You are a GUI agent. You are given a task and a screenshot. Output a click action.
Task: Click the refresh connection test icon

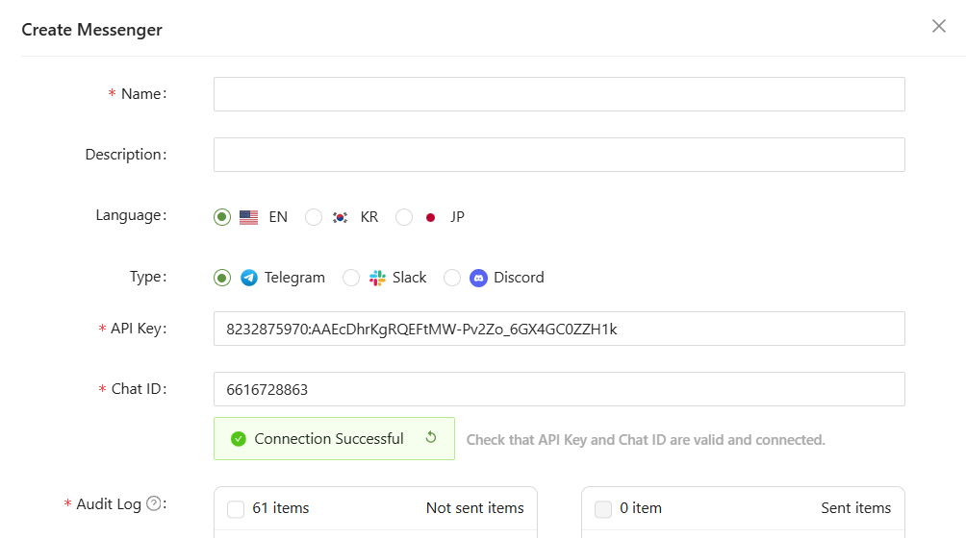coord(431,438)
